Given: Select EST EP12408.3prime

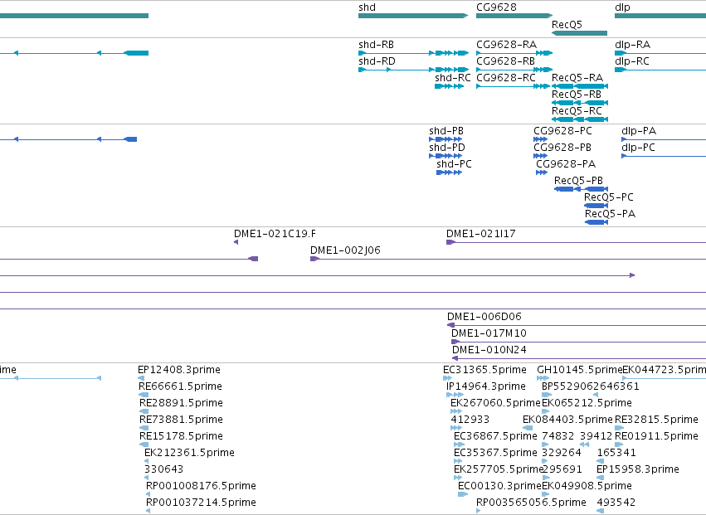Looking at the screenshot, I should [x=178, y=370].
